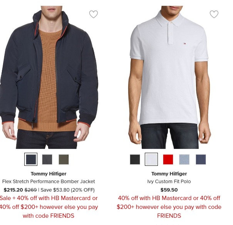This screenshot has width=233, height=225.
Task: Select black color swatch for the polo
Action: 135,159
